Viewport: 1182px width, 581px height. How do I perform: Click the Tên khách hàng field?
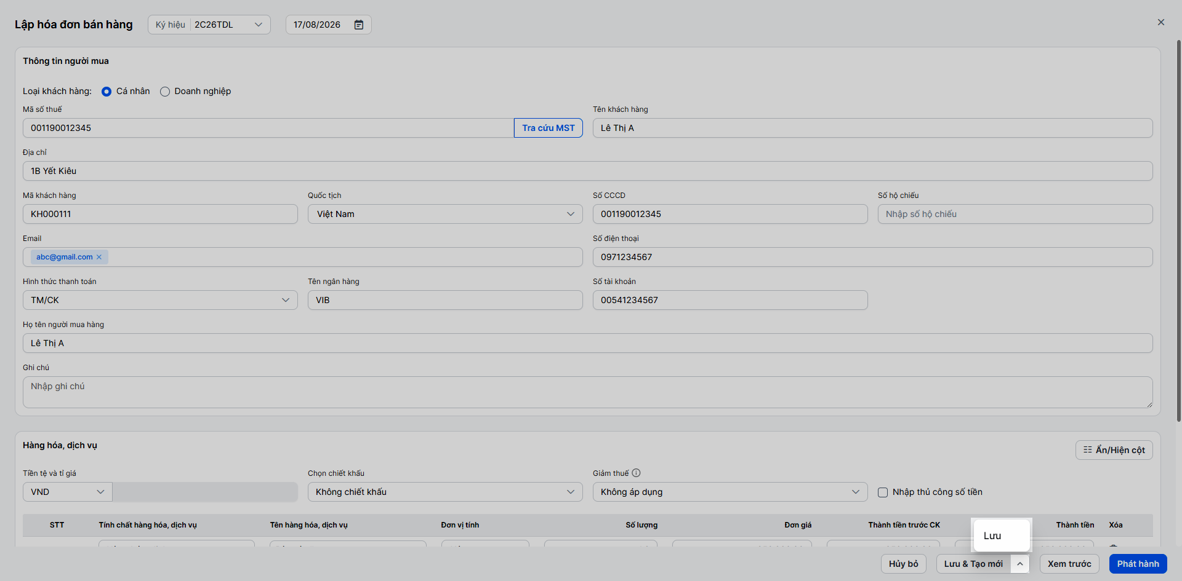[x=872, y=128]
